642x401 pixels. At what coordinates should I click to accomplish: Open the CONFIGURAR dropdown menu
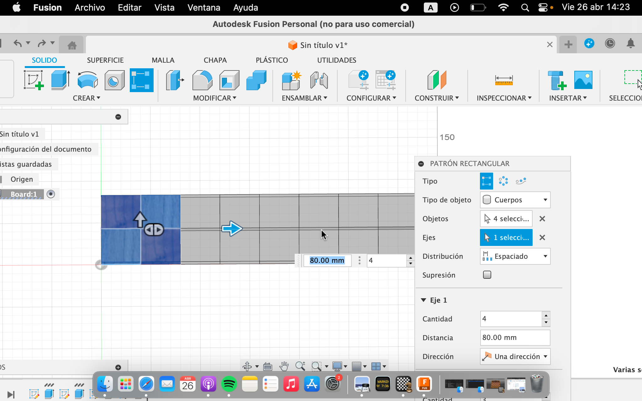[371, 98]
